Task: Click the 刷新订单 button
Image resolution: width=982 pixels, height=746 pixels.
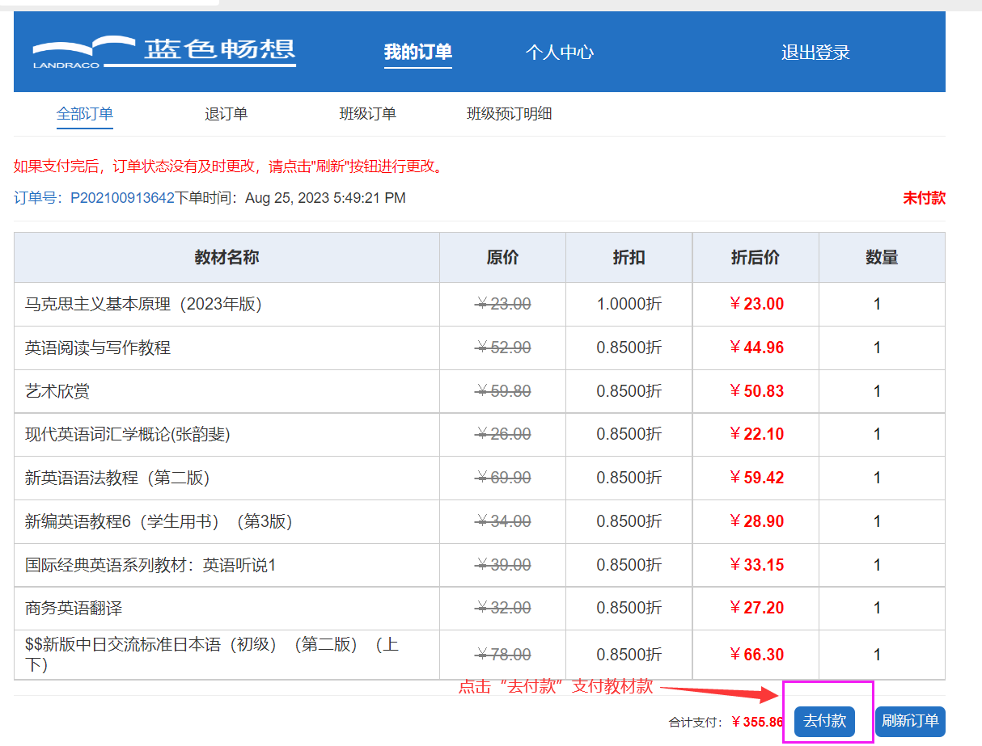Action: 909,721
